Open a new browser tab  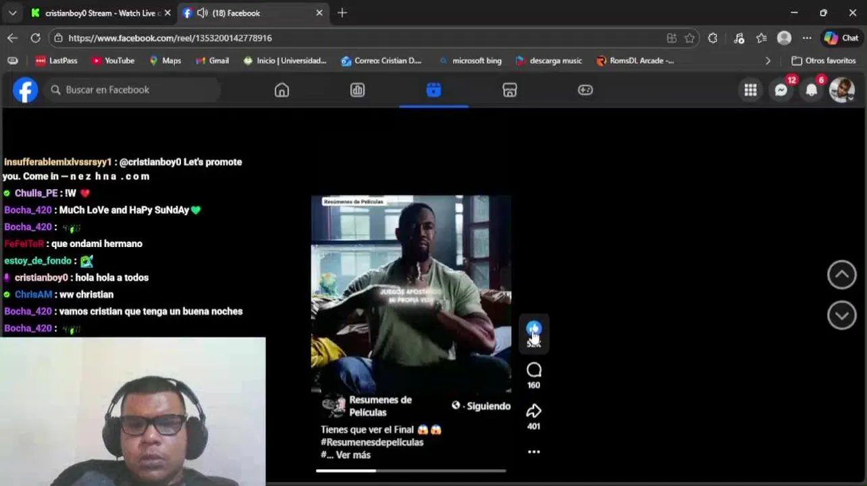(342, 13)
